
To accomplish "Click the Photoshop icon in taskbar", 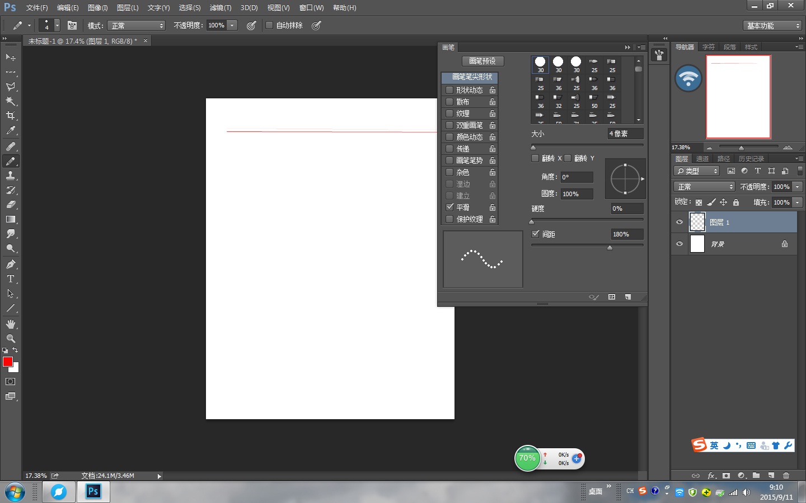I will click(x=93, y=492).
